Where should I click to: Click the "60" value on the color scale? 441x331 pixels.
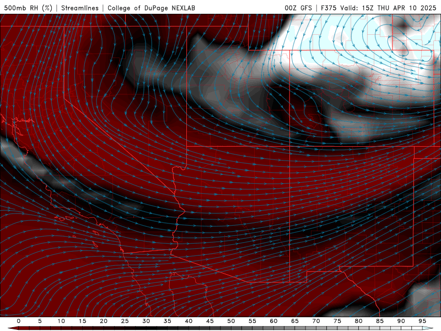[273, 321]
